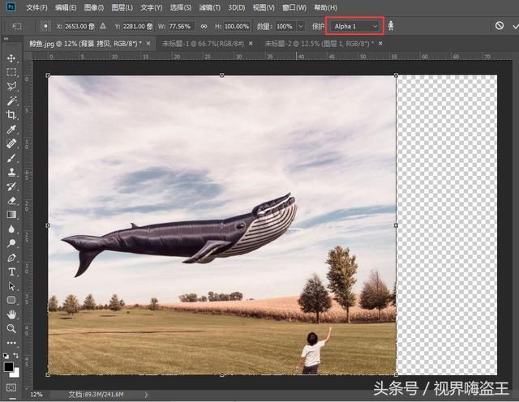Choose the Eyedropper tool
The height and width of the screenshot is (402, 519).
click(x=11, y=129)
